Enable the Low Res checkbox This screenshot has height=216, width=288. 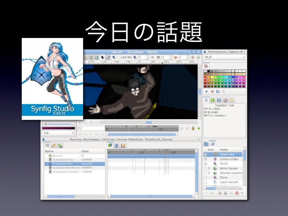[x=118, y=57]
